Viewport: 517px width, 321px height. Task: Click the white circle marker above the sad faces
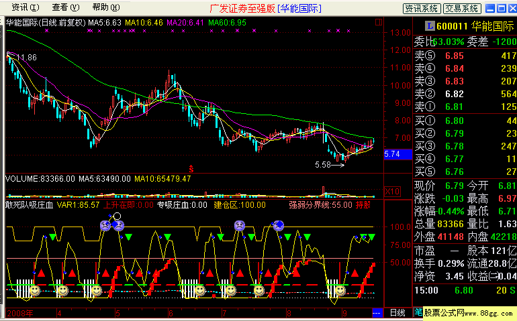117,216
